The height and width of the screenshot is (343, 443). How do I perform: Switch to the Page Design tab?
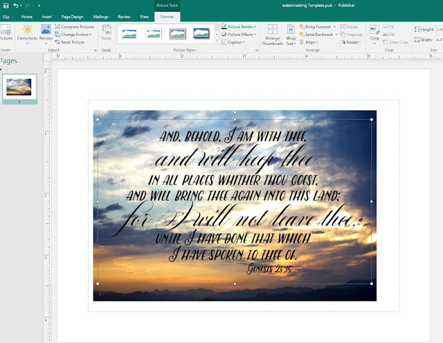coord(72,17)
